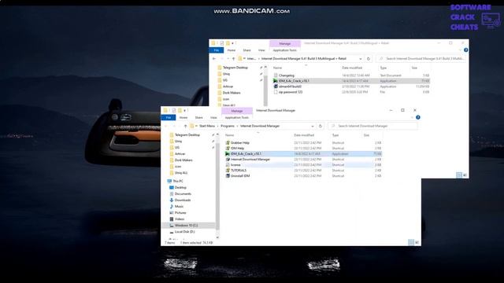Switch front window to details view
This screenshot has width=504, height=283.
pos(411,242)
